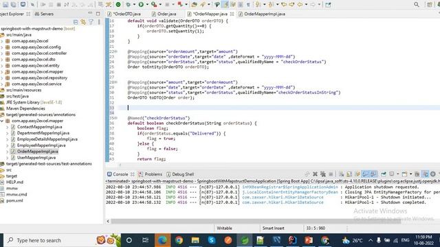
Task: Expand the com.app.easy2excel.repository package
Action: pyautogui.click(x=2, y=78)
